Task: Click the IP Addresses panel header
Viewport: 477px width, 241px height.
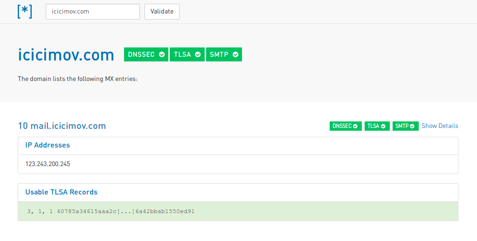Action: click(x=48, y=145)
